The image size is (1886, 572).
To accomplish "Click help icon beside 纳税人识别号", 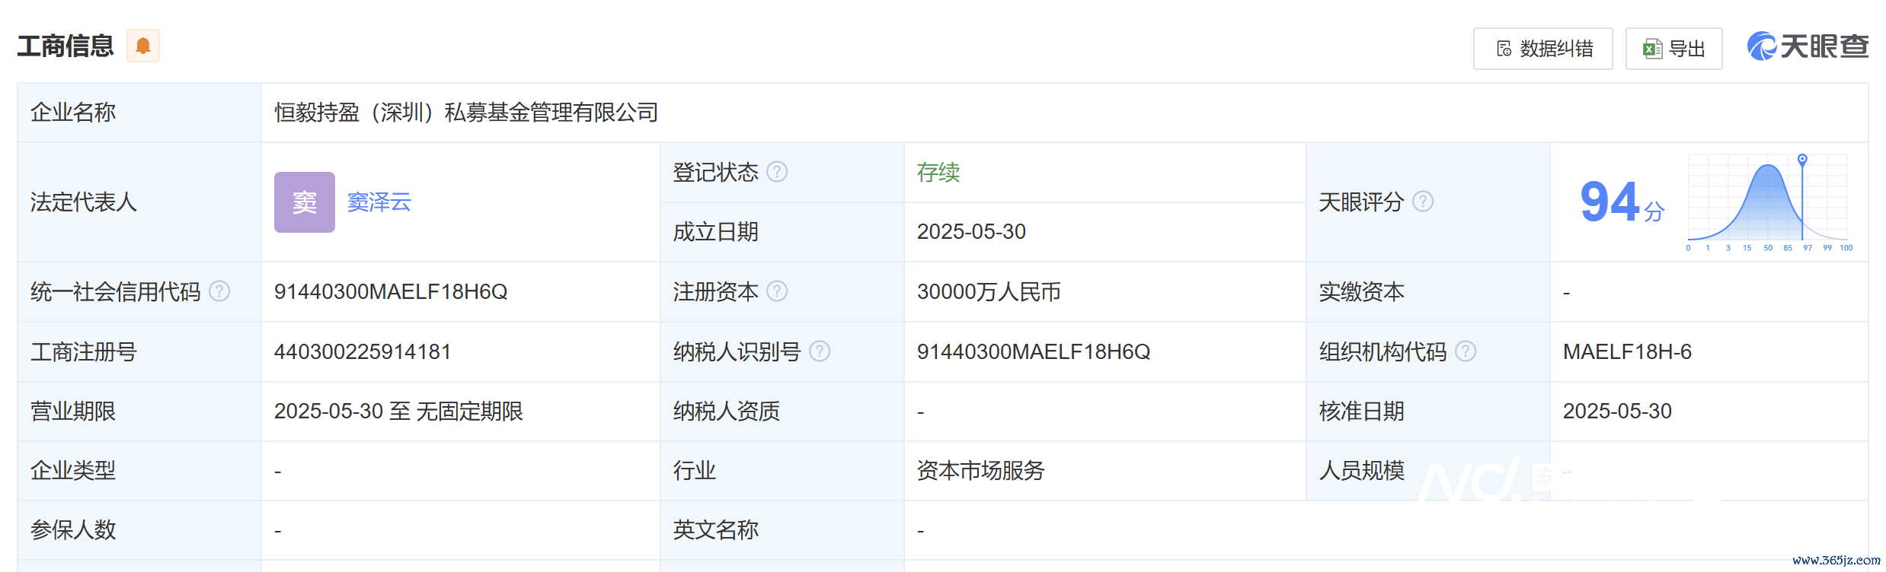I will 820,351.
